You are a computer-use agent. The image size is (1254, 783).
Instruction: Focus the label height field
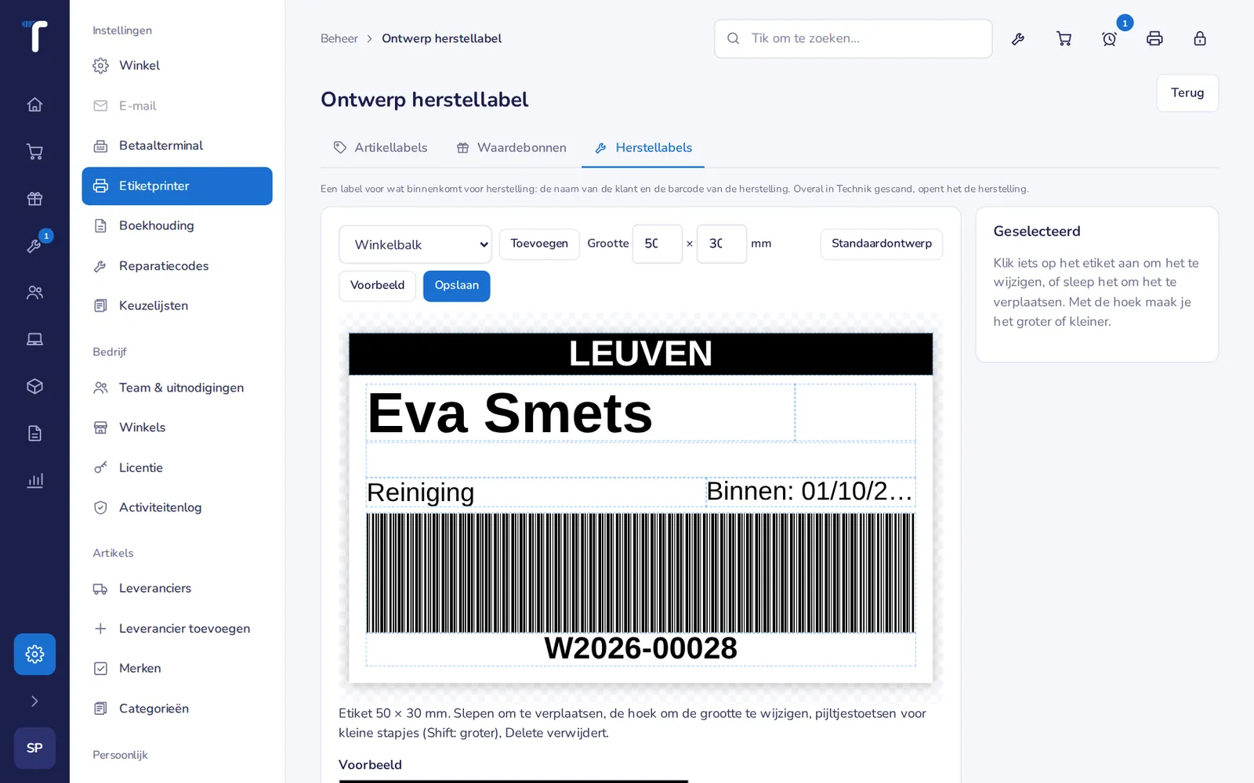(722, 244)
